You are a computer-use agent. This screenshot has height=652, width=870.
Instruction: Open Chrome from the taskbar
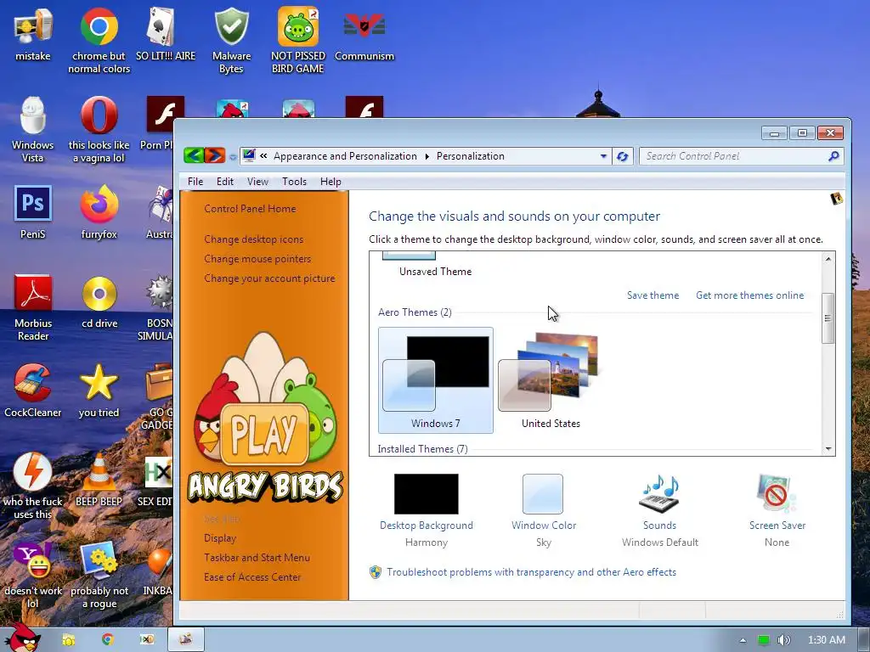click(x=108, y=639)
